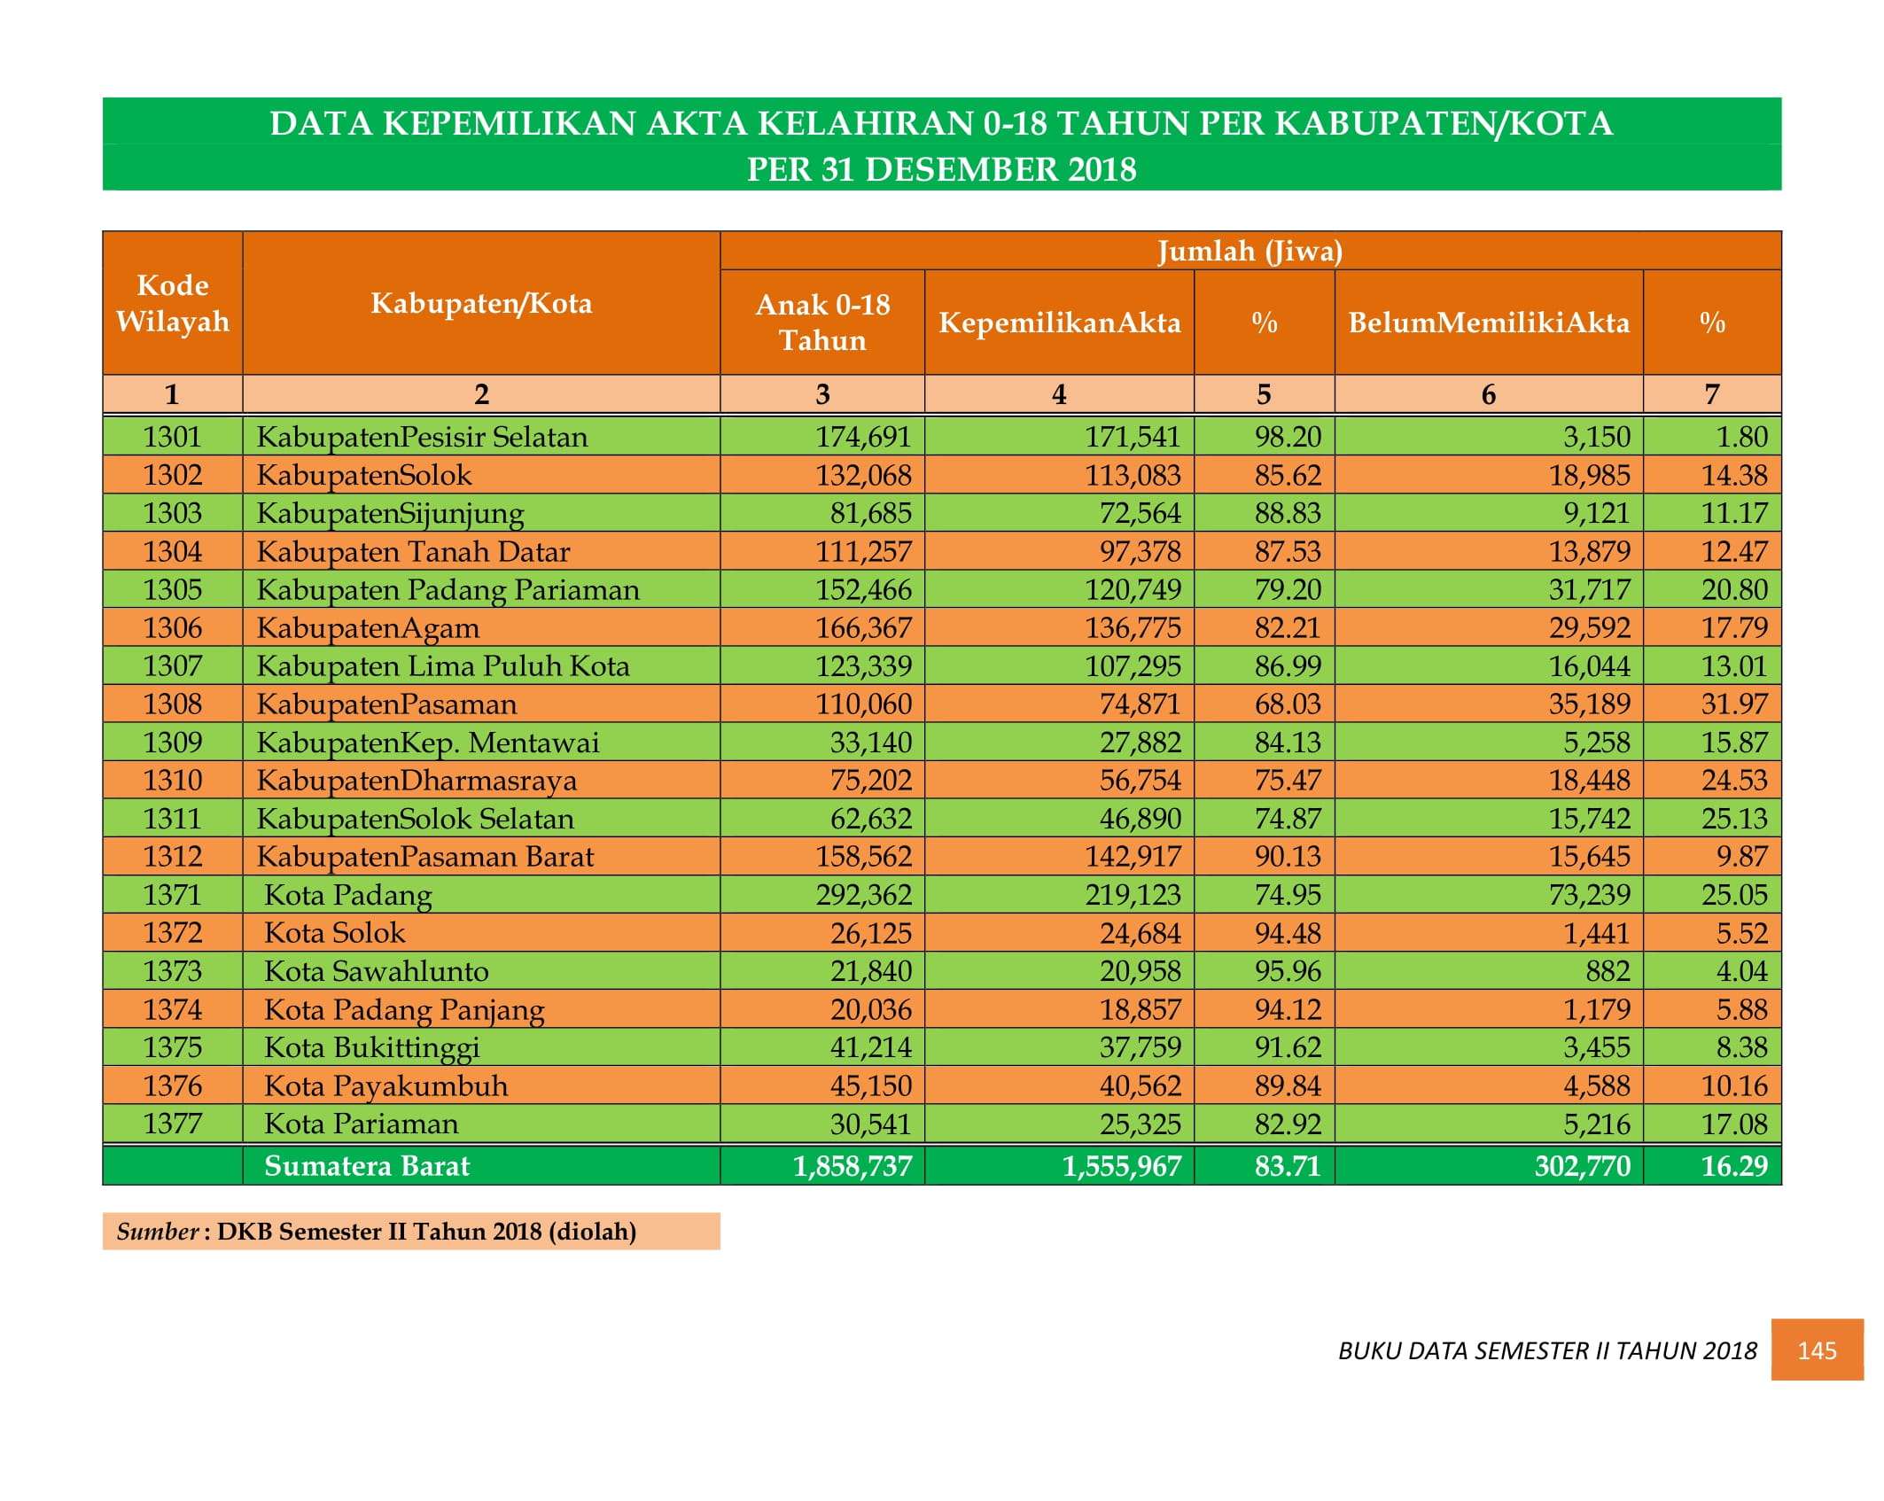Click the 'PER 31 DESEMBER 2018' subtitle
The image size is (1884, 1501).
pyautogui.click(x=941, y=169)
